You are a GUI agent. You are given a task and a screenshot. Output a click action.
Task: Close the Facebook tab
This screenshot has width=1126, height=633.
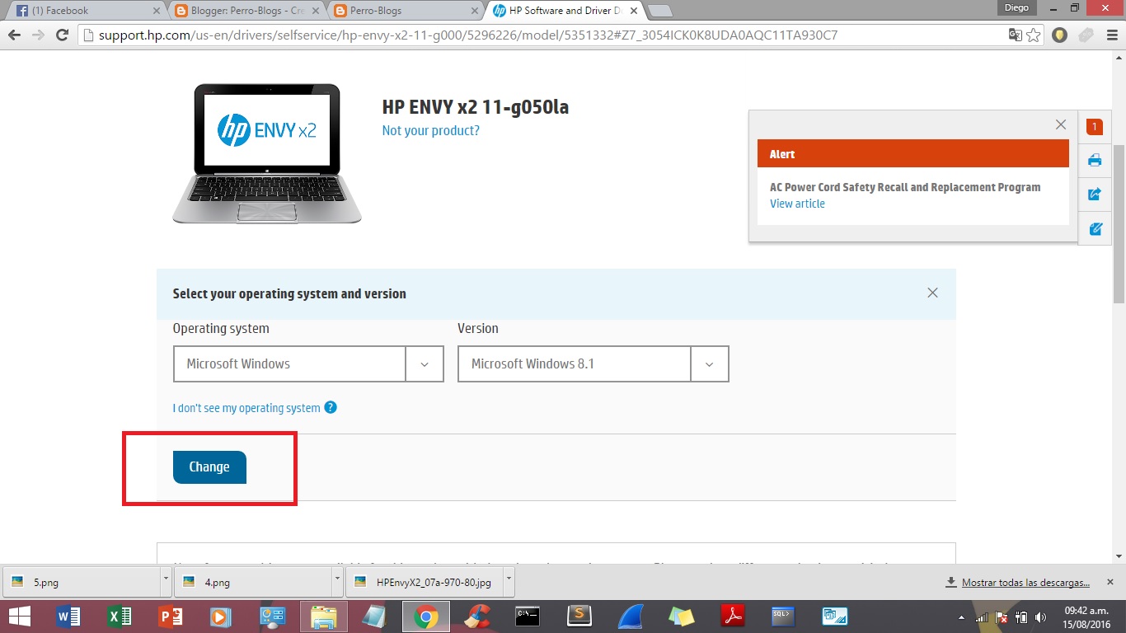(157, 11)
